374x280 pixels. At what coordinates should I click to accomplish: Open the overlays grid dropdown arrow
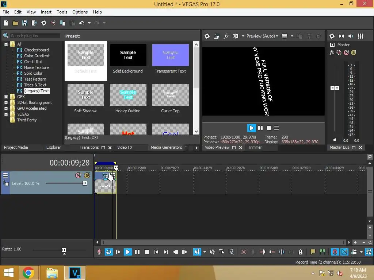292,36
